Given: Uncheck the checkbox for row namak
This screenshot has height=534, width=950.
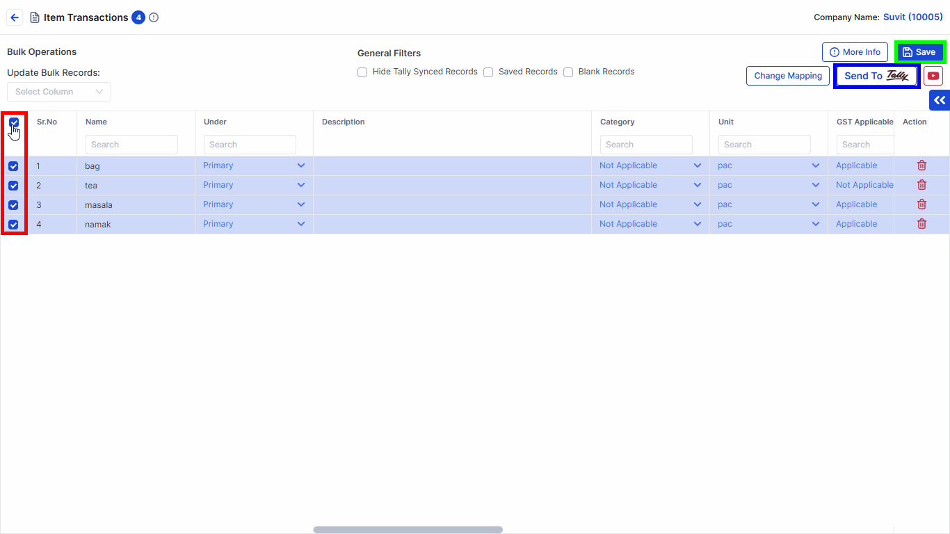Looking at the screenshot, I should point(13,225).
